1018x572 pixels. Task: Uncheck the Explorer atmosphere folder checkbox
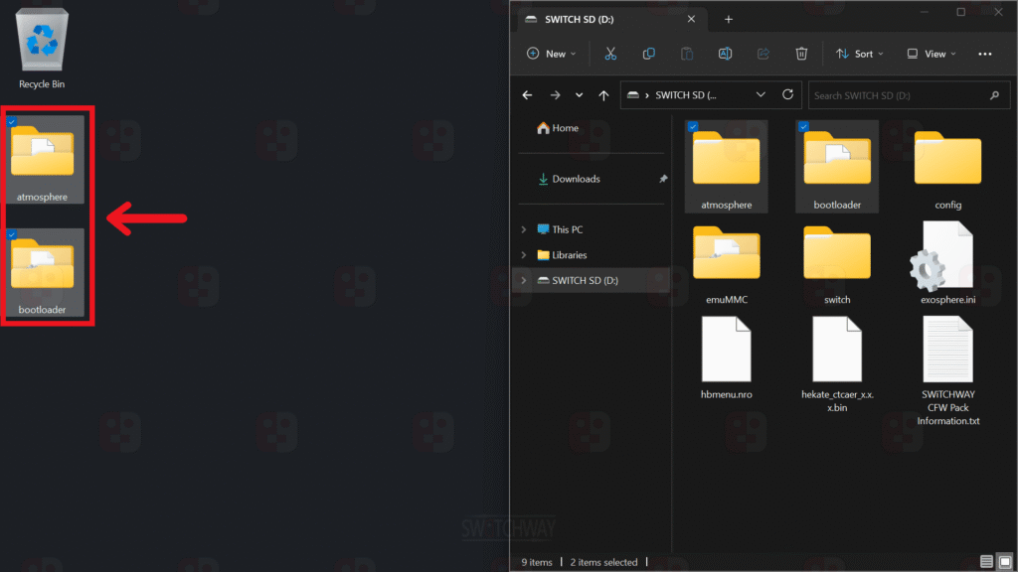(x=693, y=127)
